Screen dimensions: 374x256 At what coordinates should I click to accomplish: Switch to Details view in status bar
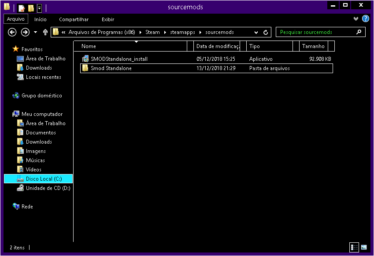click(x=354, y=248)
